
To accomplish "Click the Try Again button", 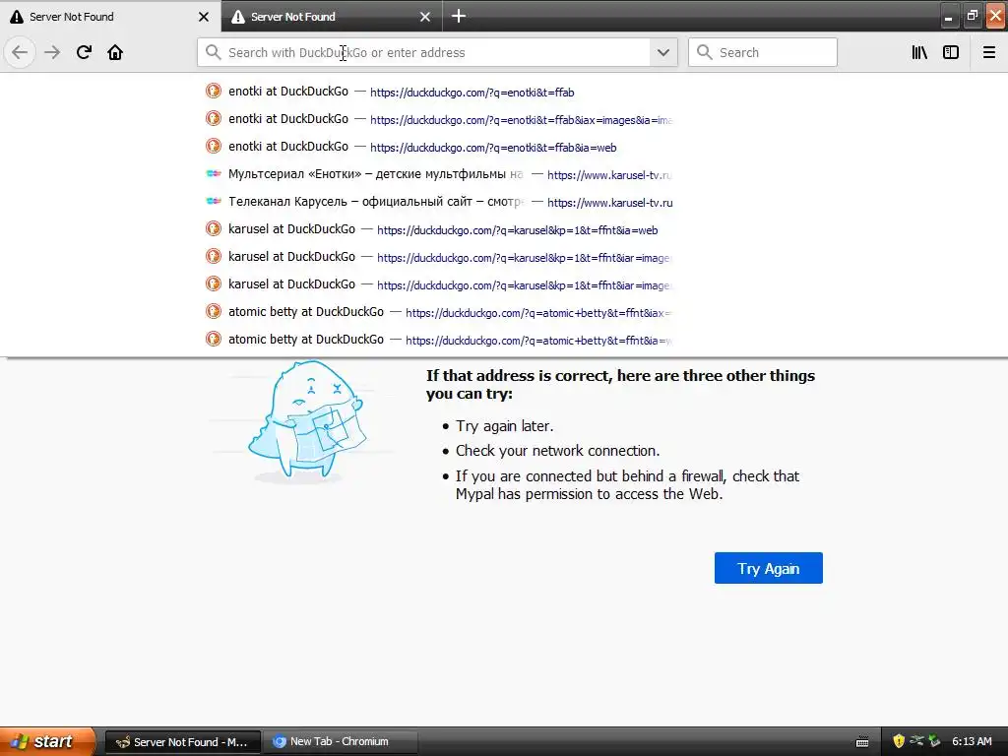I will [768, 568].
